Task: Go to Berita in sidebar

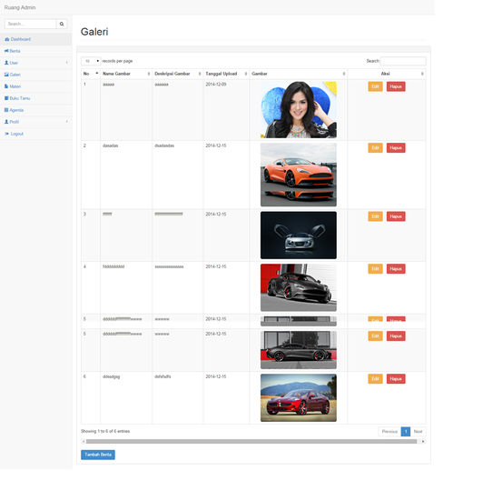Action: (36, 51)
